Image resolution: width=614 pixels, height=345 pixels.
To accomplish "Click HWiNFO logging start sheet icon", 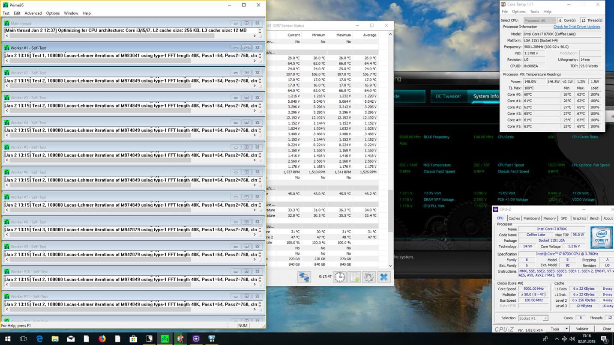I will click(x=355, y=277).
